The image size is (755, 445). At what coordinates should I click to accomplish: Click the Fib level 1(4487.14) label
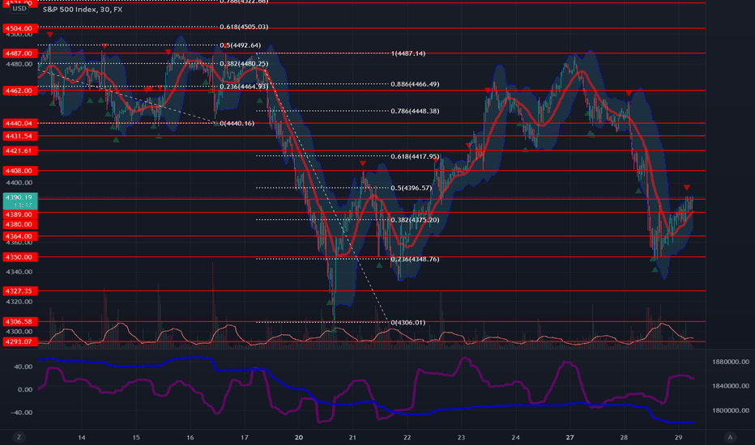click(x=407, y=53)
